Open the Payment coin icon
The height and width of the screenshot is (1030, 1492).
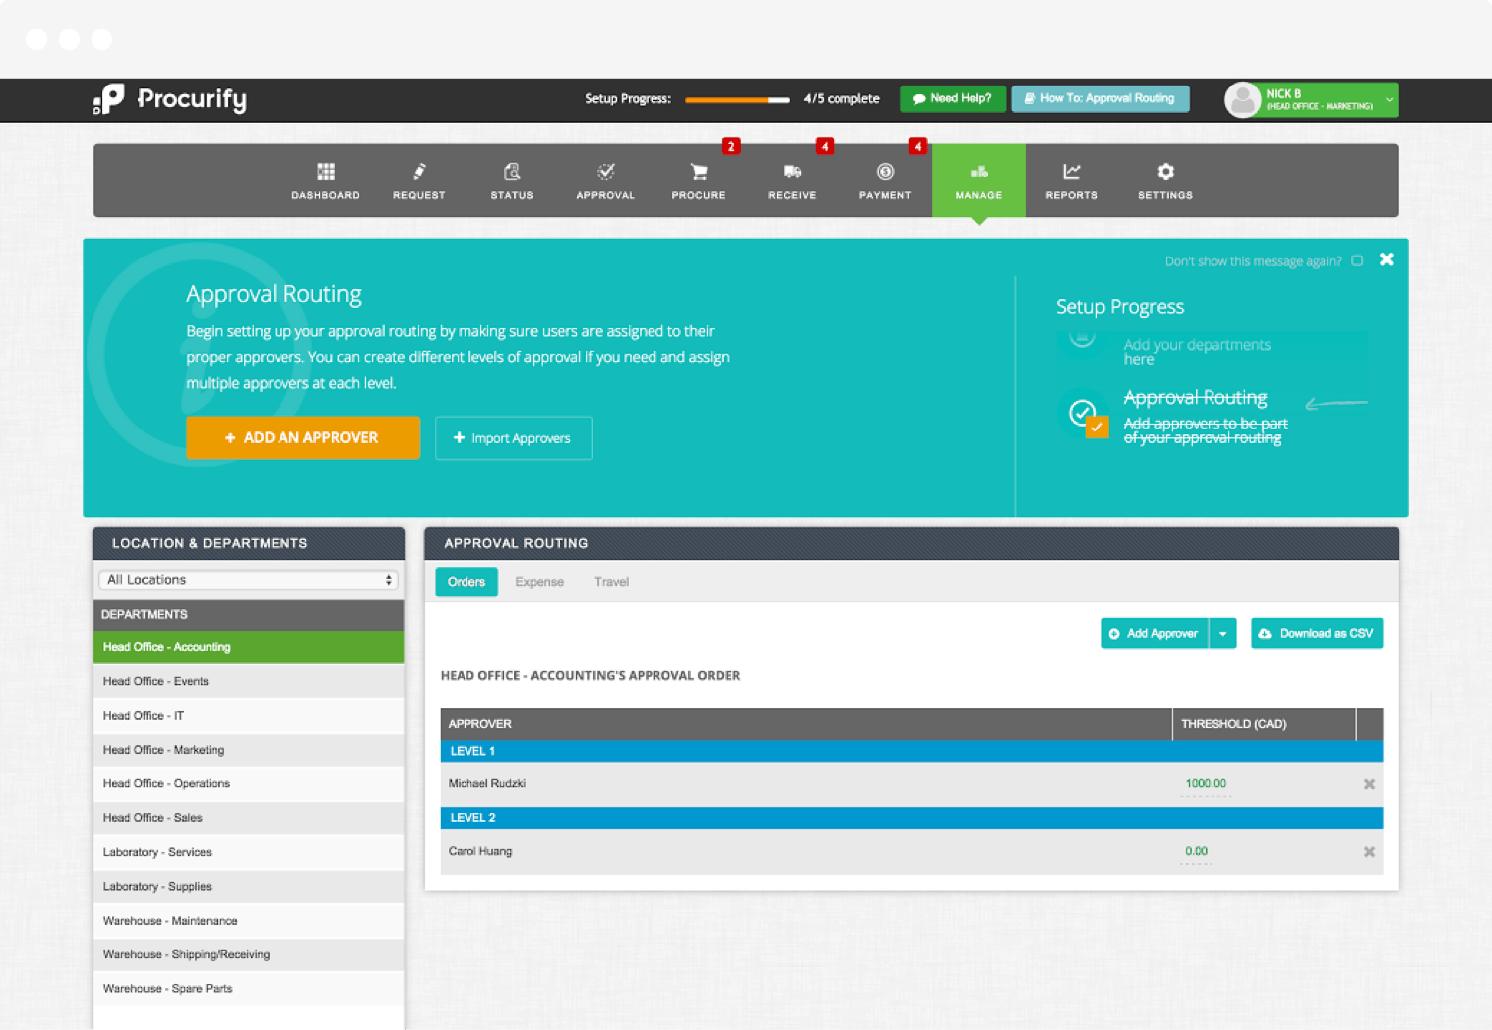tap(885, 172)
